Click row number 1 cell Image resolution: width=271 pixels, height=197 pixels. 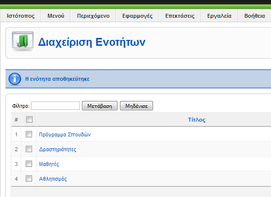[16, 134]
